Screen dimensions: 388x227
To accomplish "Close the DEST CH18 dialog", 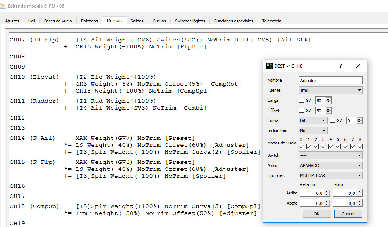I will click(x=358, y=66).
